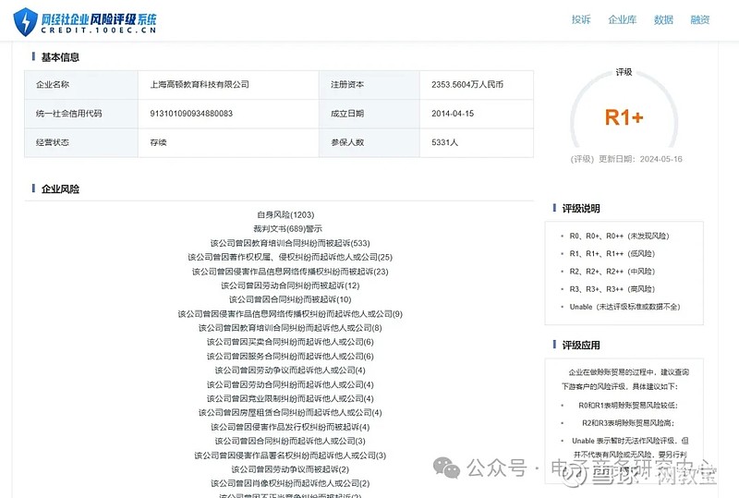Open the 企业库 navigation item
The image size is (739, 498).
pos(622,19)
